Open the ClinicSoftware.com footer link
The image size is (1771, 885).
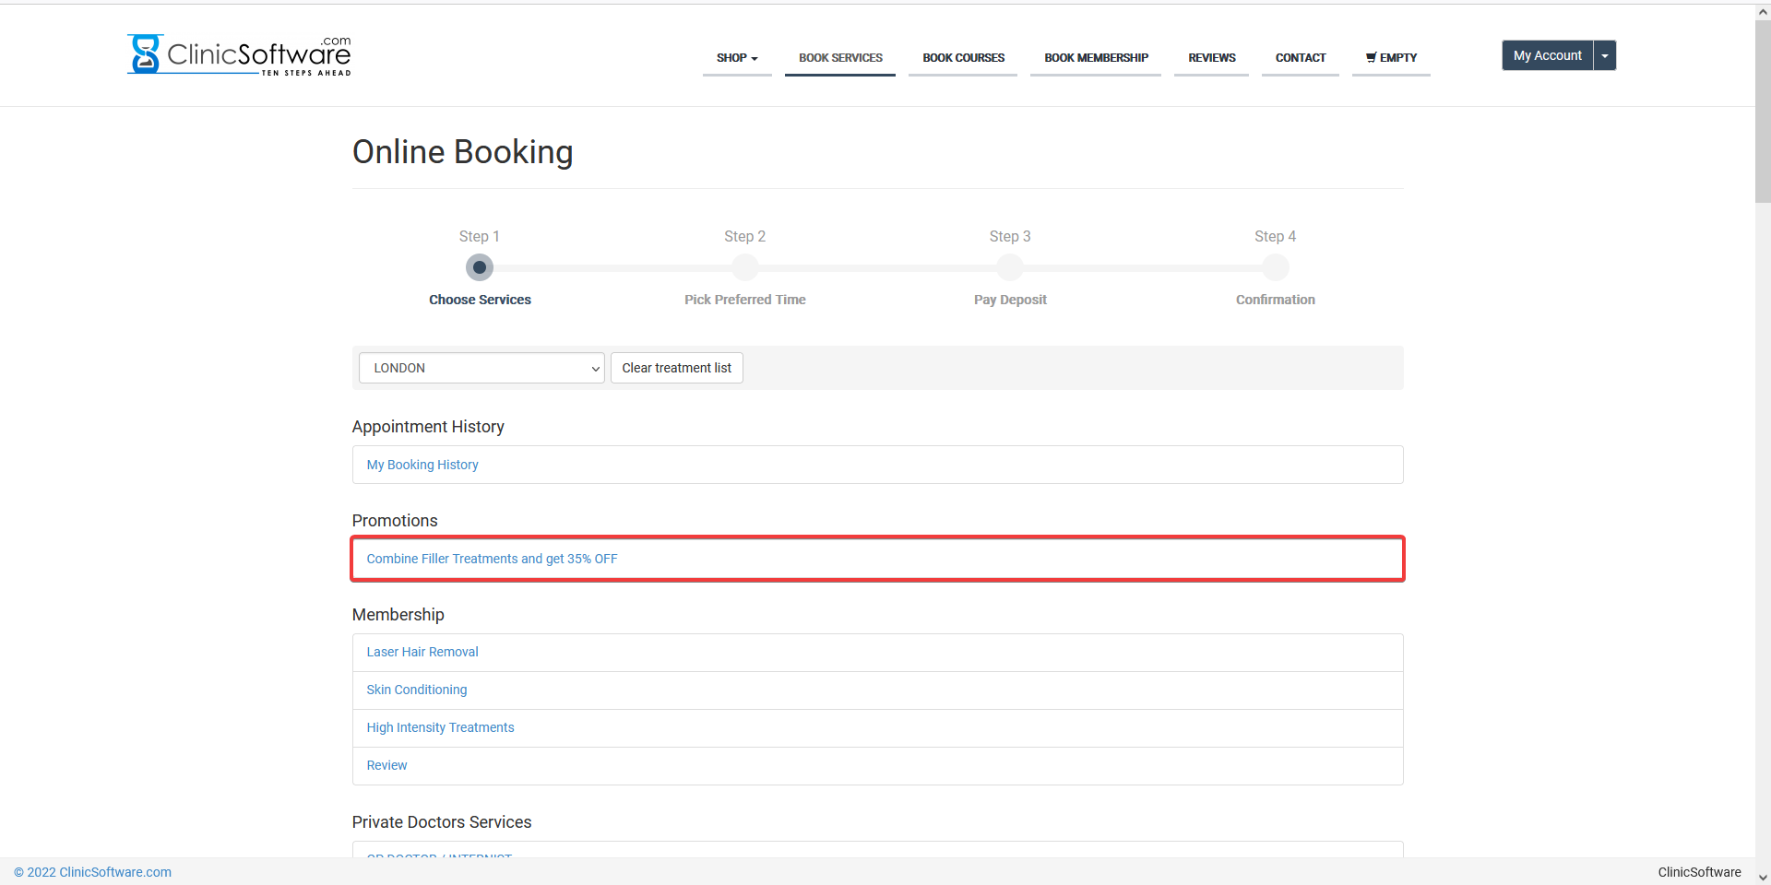[x=99, y=872]
